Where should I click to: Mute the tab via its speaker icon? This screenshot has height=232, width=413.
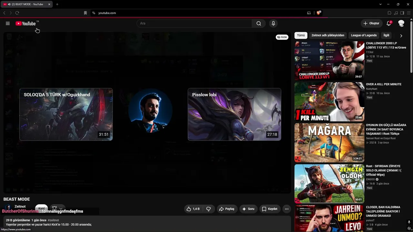click(x=9, y=4)
